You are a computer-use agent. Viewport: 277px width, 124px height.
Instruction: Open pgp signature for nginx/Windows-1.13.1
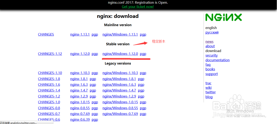(x=143, y=34)
